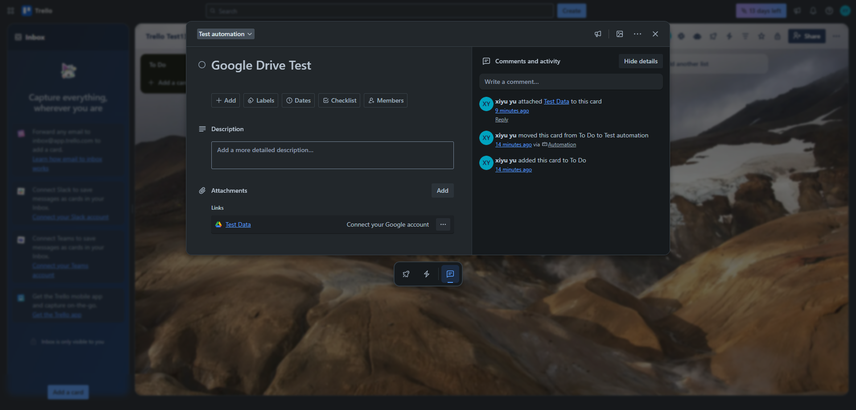The width and height of the screenshot is (856, 410).
Task: Open the board three-dot menu
Action: pos(836,36)
